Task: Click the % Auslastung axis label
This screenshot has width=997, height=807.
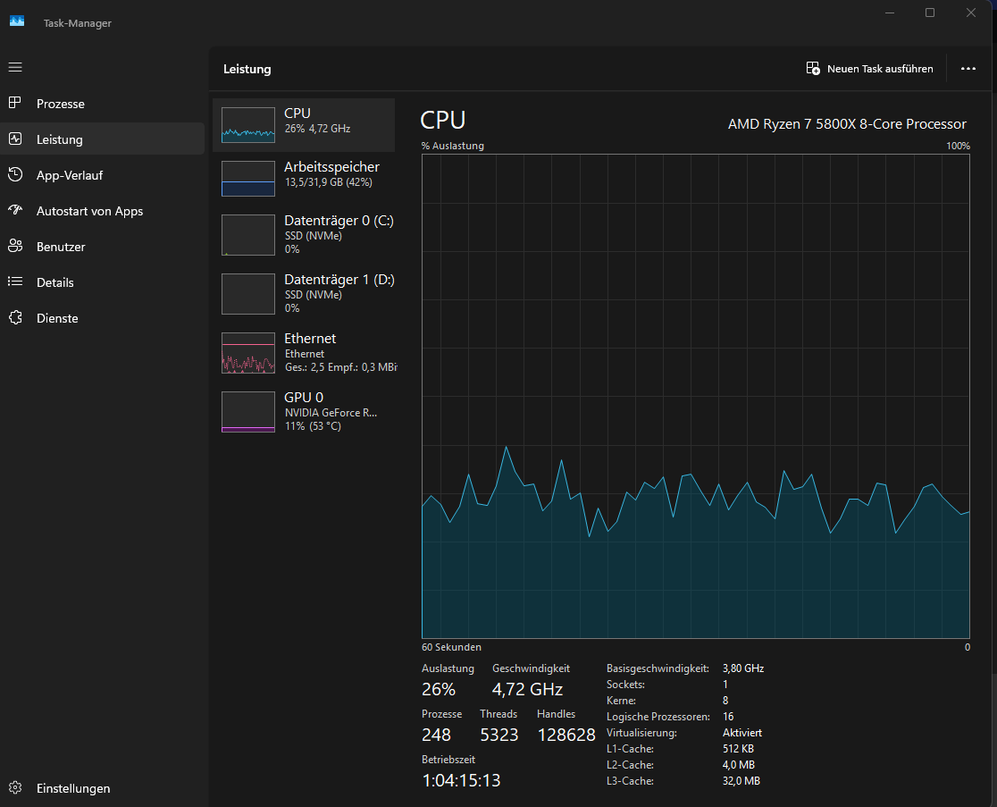Action: (453, 146)
